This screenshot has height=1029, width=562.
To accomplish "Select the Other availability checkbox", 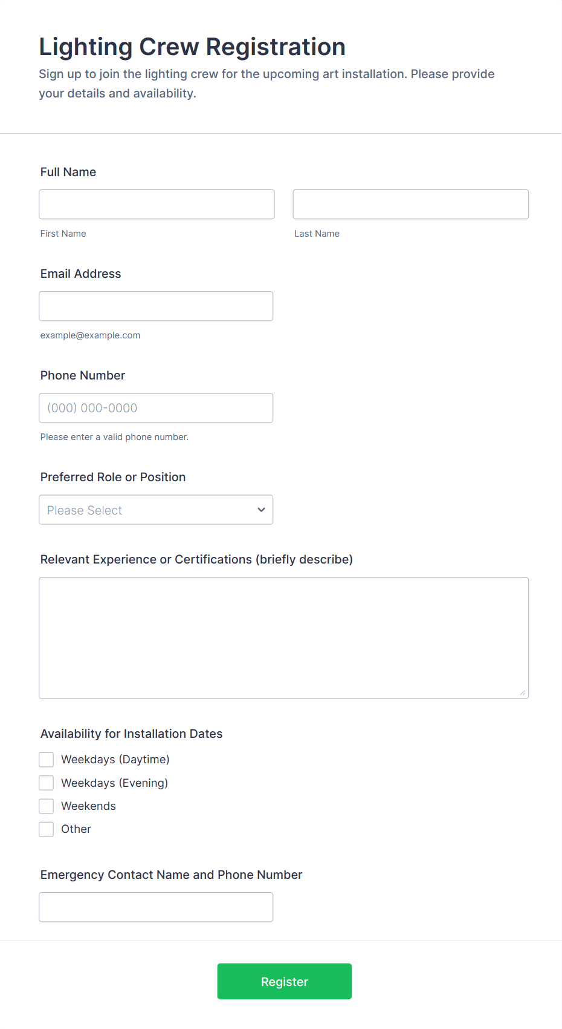I will 47,829.
